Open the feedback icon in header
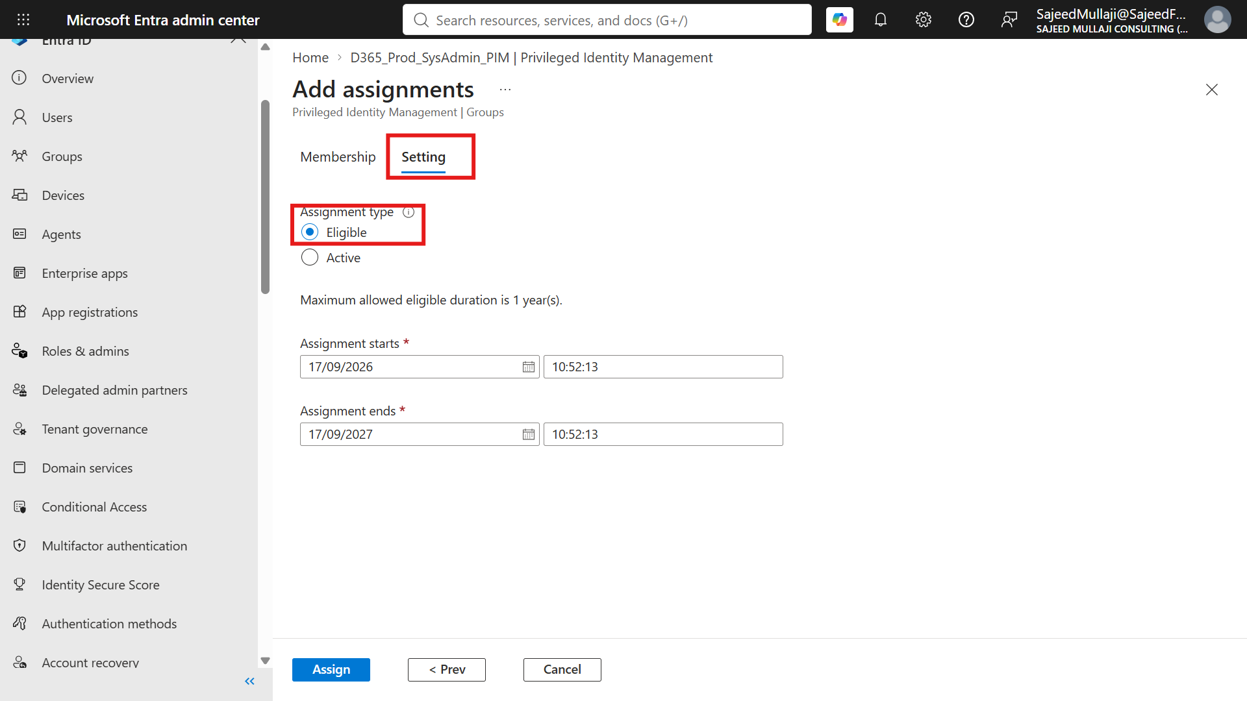Image resolution: width=1247 pixels, height=701 pixels. tap(1009, 20)
